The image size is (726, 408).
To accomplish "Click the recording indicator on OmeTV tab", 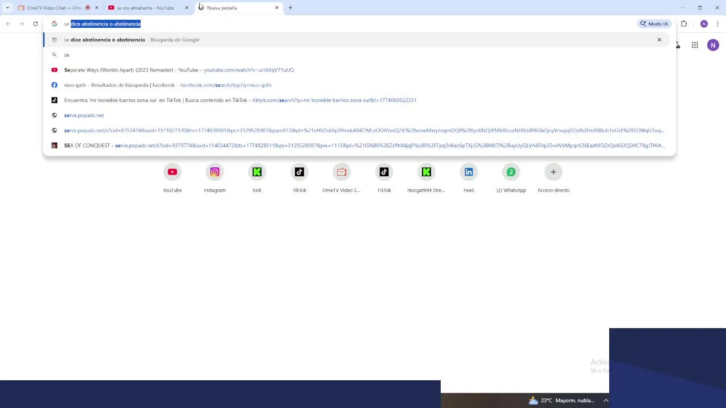I will pos(88,8).
